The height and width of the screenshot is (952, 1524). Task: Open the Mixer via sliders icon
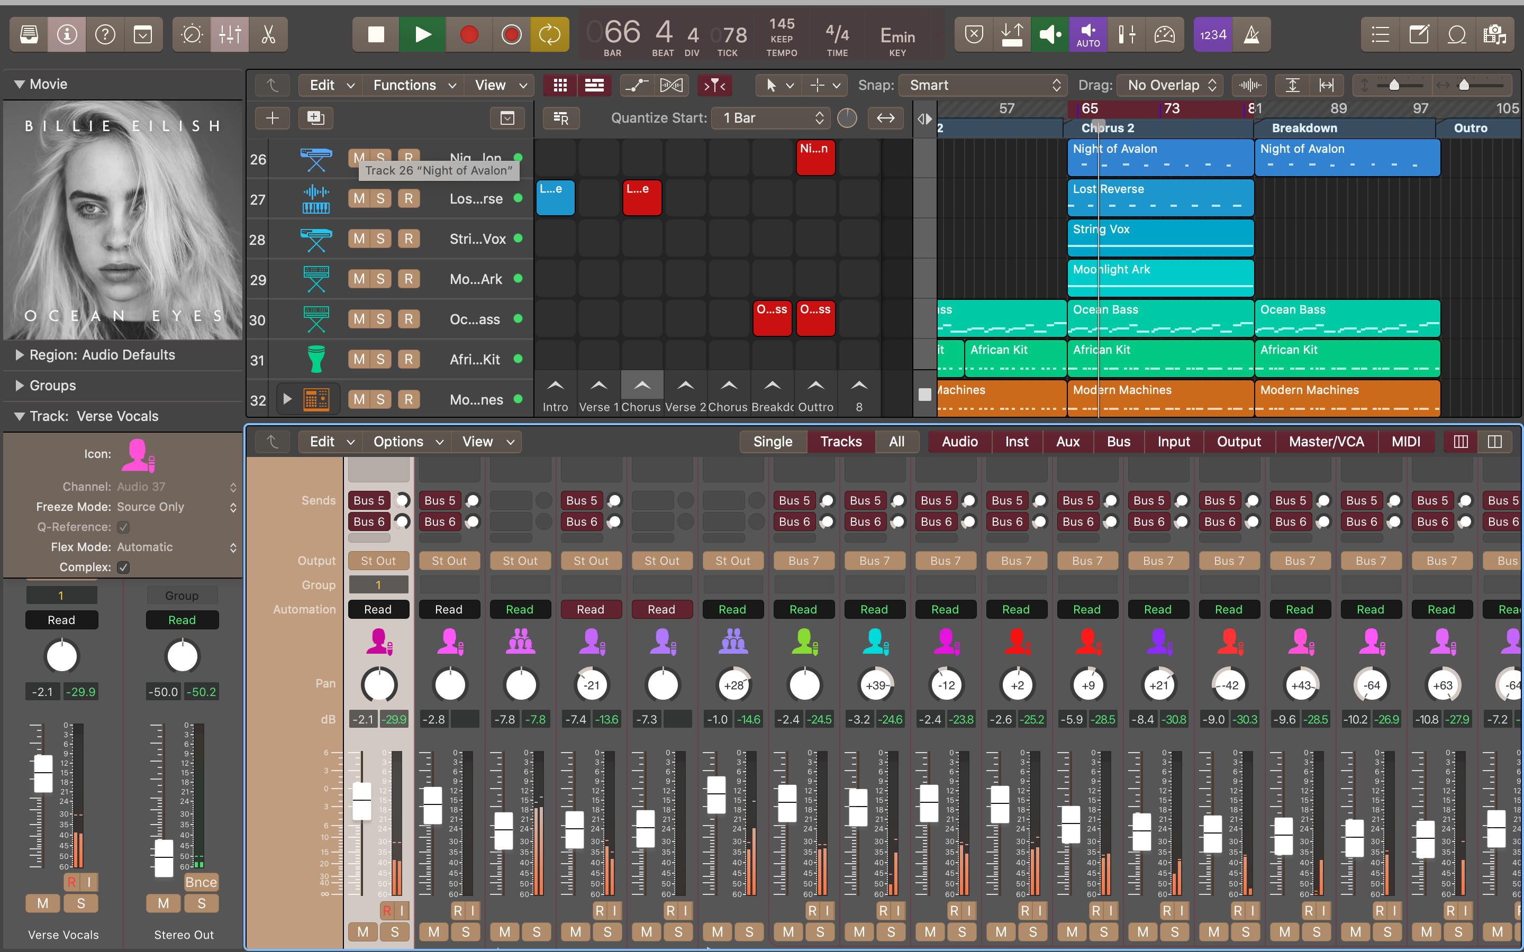pyautogui.click(x=230, y=34)
